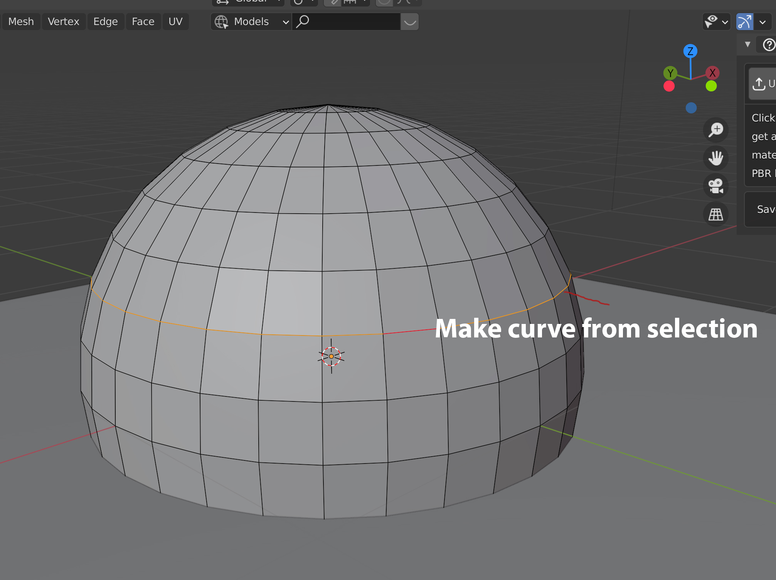The image size is (776, 580).
Task: Collapse the panel with disclosure triangle
Action: [x=747, y=44]
